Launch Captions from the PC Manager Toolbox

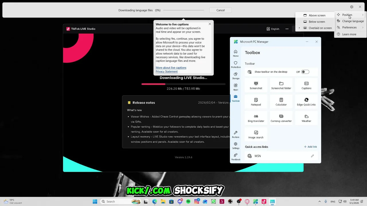pos(306,85)
